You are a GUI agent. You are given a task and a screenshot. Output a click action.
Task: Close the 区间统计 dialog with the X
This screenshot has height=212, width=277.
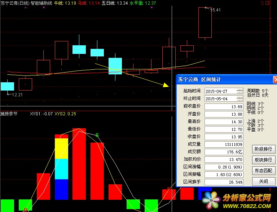pyautogui.click(x=275, y=80)
